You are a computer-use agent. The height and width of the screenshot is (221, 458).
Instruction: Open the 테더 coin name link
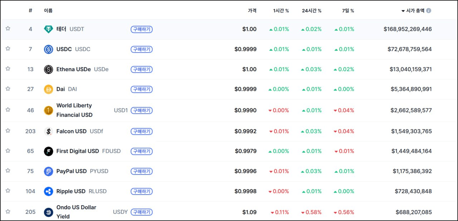tap(61, 29)
